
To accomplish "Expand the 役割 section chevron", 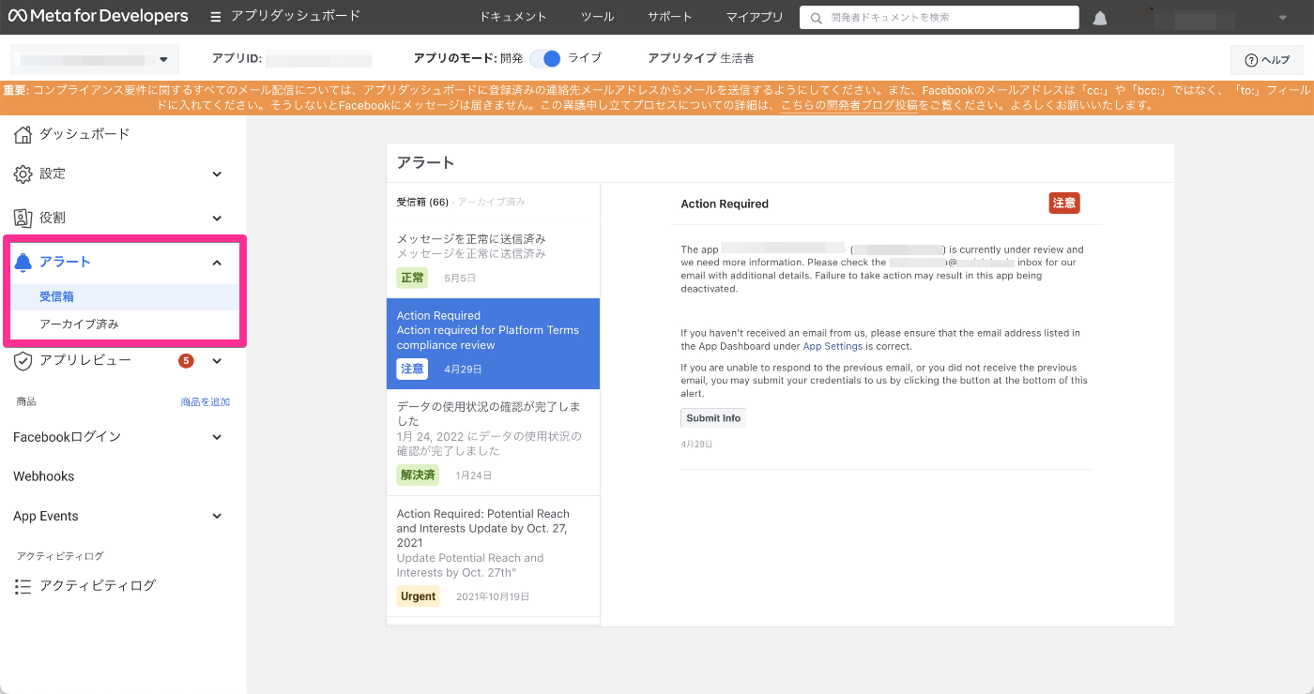I will coord(217,219).
